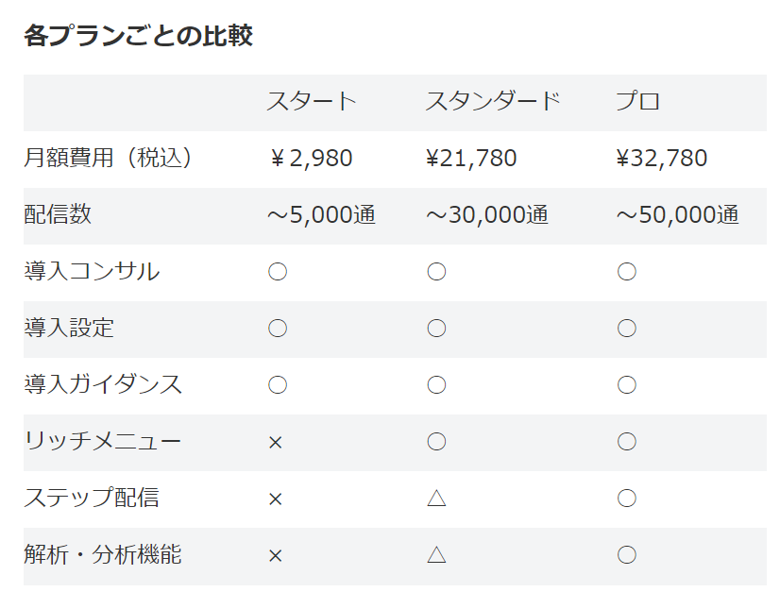Click the circle for プロ 解析・分析機能
This screenshot has width=780, height=609.
626,555
